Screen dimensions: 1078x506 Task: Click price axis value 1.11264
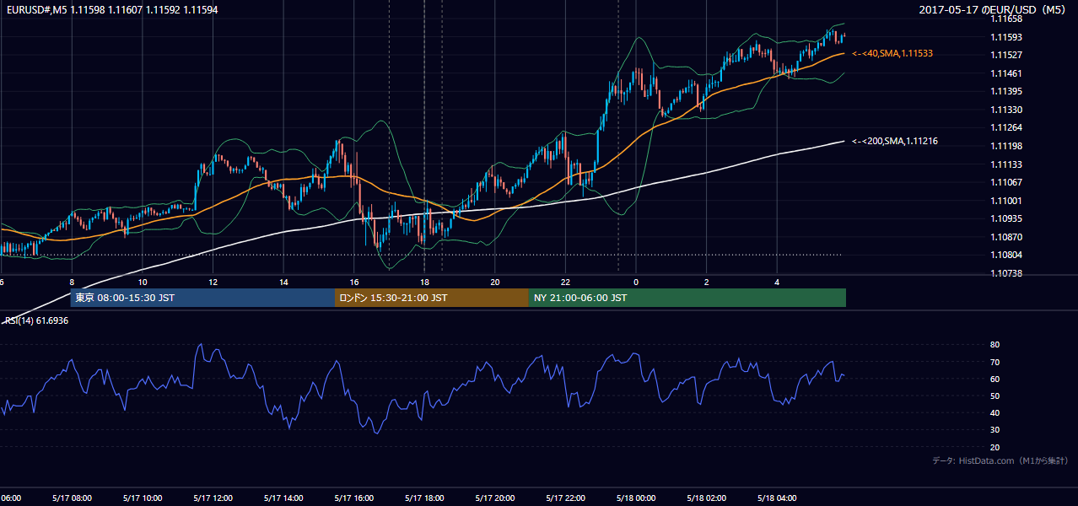[1005, 128]
